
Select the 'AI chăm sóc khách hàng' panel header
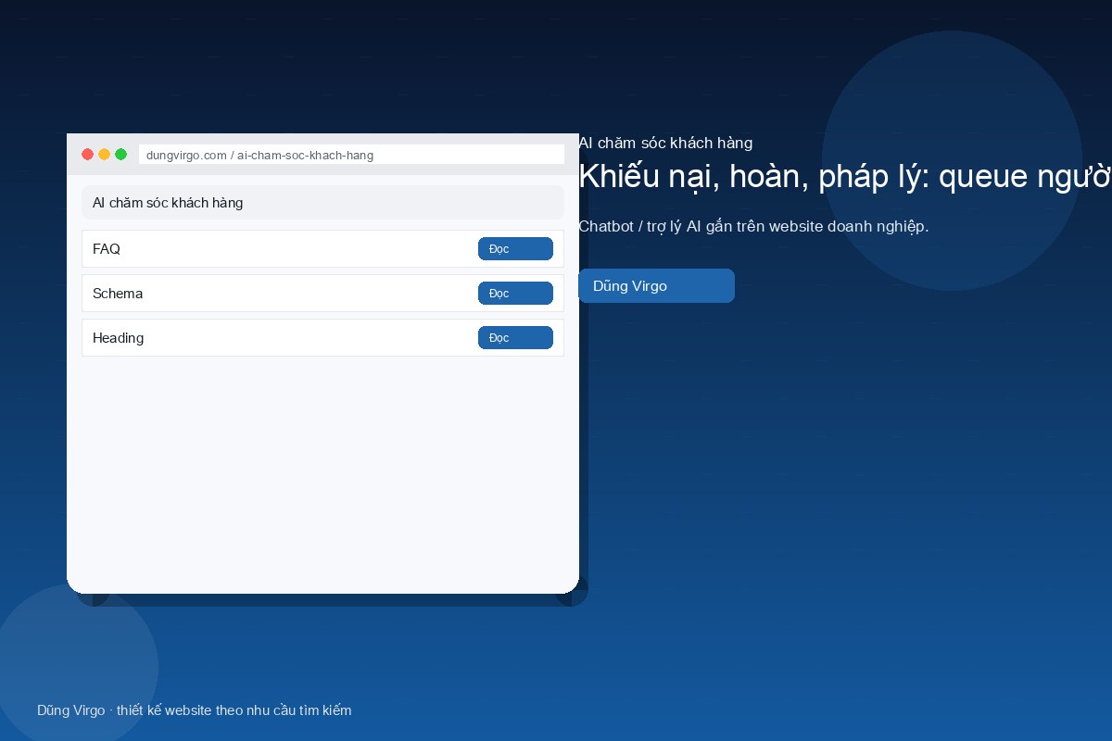(322, 203)
